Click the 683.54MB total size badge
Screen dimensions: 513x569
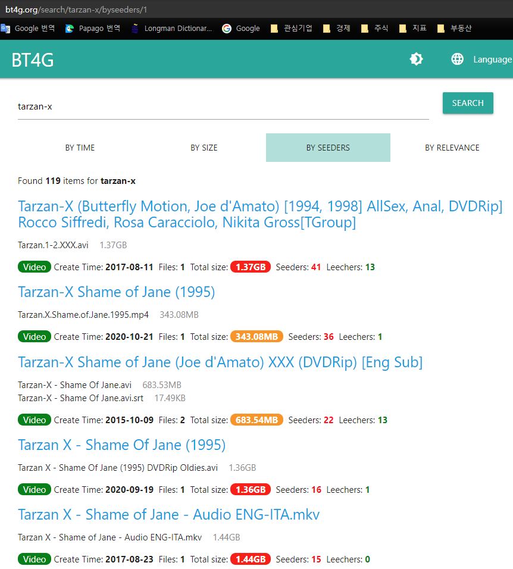[256, 420]
